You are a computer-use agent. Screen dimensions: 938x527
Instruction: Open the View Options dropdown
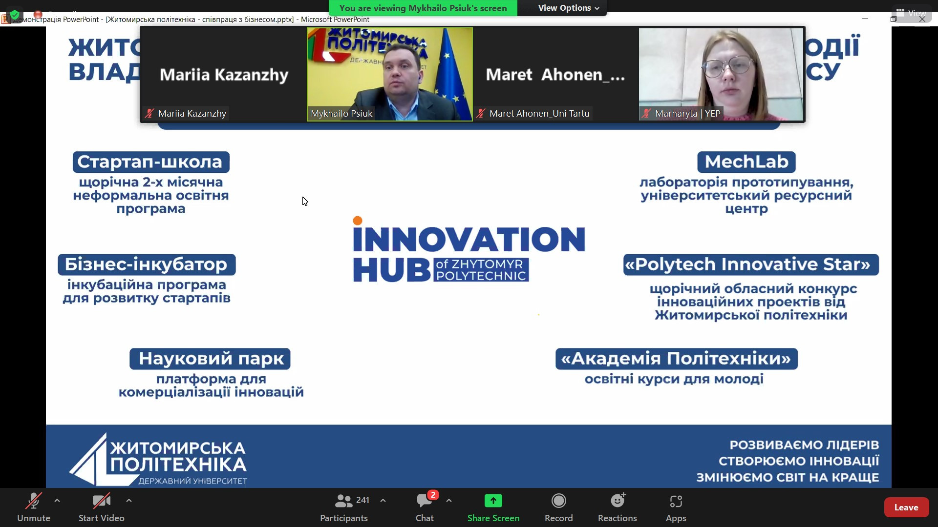pos(568,8)
